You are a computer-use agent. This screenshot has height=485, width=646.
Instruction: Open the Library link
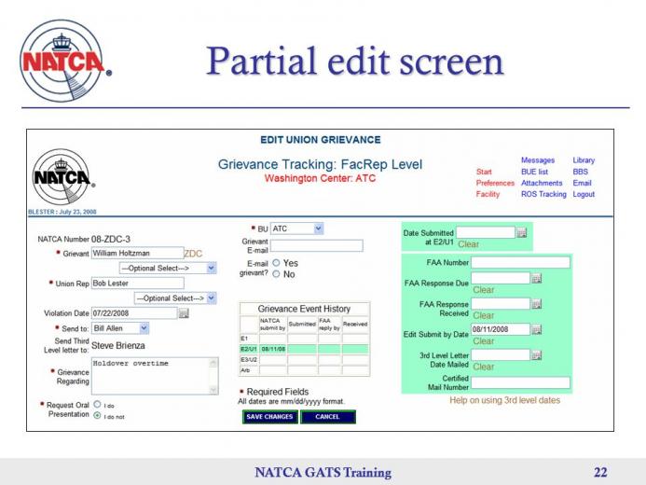584,159
